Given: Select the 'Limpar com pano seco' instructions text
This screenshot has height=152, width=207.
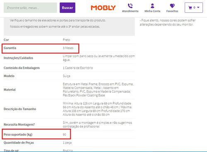Looking at the screenshot, I should click(x=99, y=58).
